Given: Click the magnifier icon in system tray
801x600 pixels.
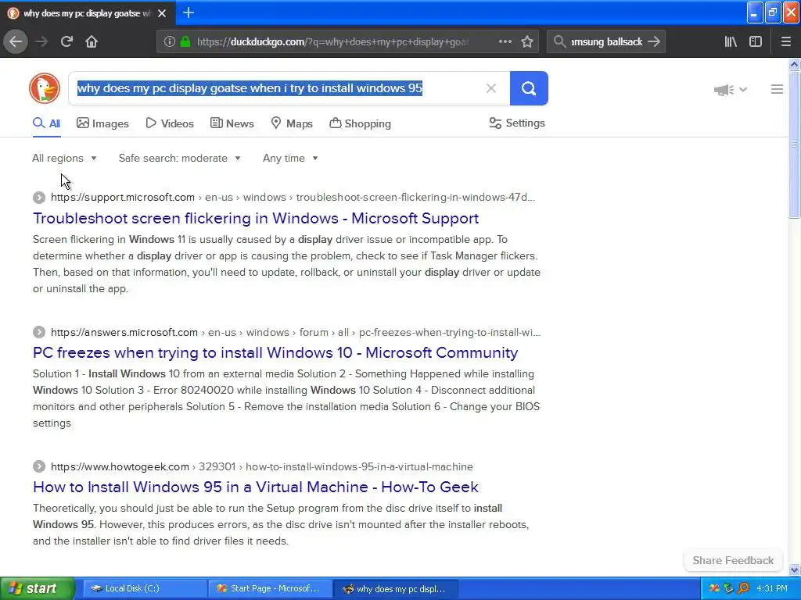Looking at the screenshot, I should click(744, 588).
